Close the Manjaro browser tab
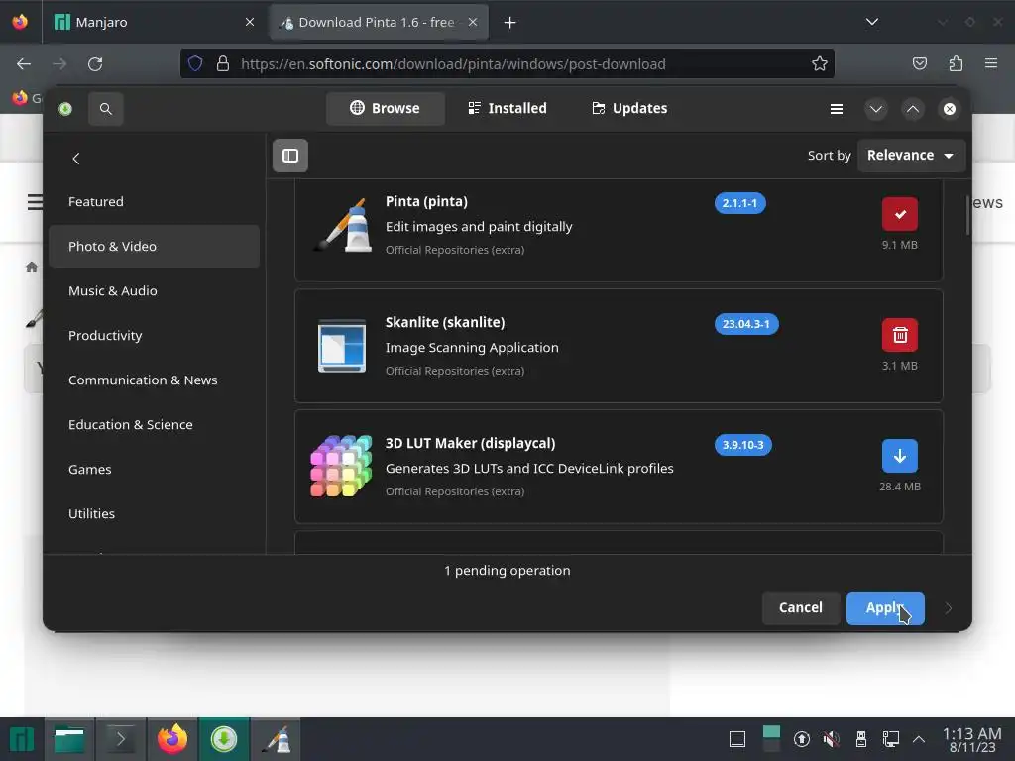The height and width of the screenshot is (761, 1015). (x=250, y=22)
